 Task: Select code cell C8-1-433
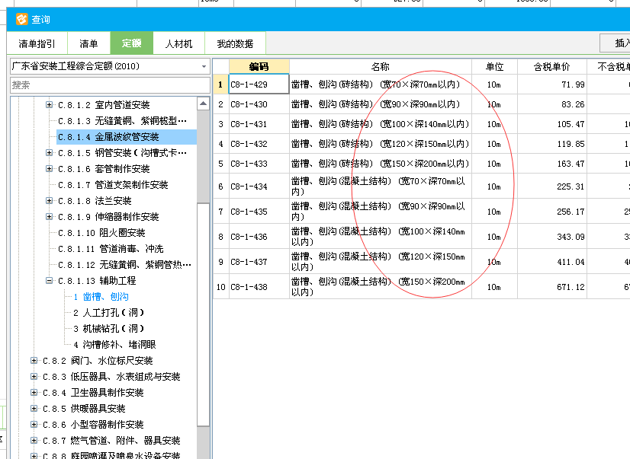(x=259, y=164)
